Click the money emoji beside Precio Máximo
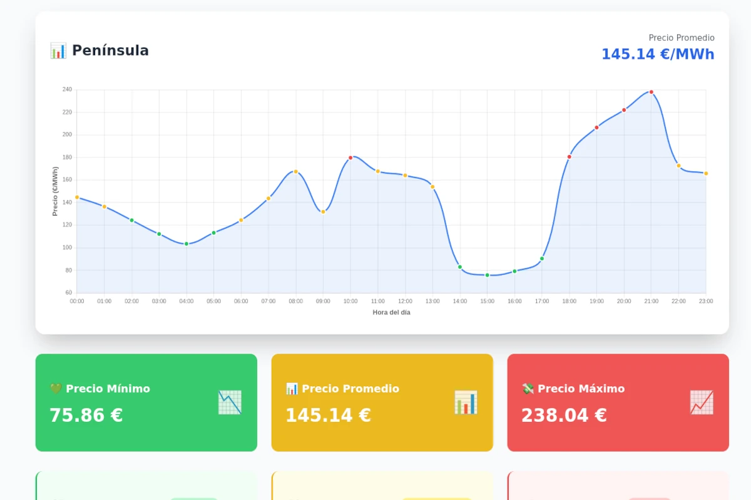This screenshot has width=751, height=500. (x=528, y=389)
